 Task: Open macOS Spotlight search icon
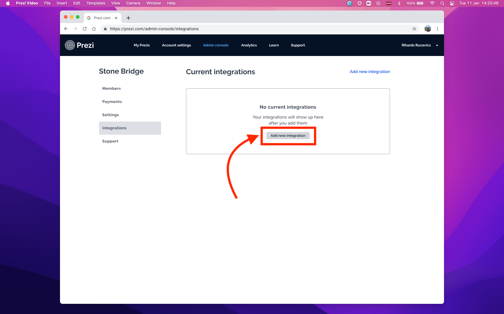click(x=442, y=3)
